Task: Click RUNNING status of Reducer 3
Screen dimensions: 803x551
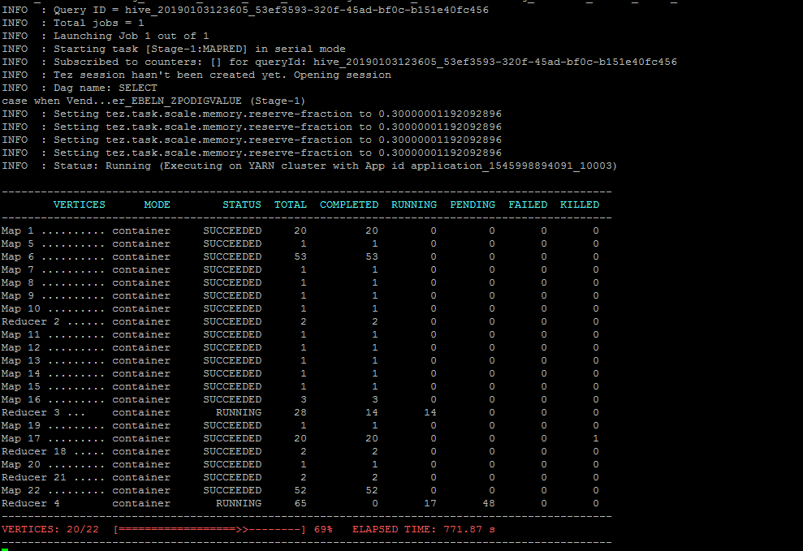Action: coord(239,412)
